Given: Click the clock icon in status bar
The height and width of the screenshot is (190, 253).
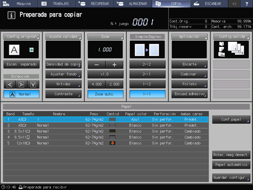Looking at the screenshot, I should coord(3,187).
